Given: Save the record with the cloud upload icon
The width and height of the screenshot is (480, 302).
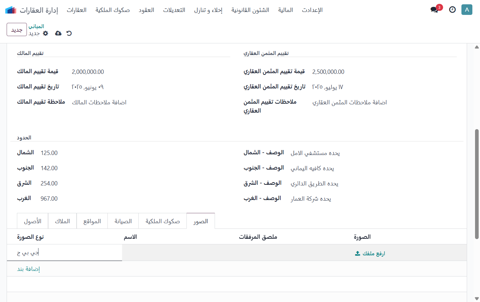Looking at the screenshot, I should coord(58,33).
